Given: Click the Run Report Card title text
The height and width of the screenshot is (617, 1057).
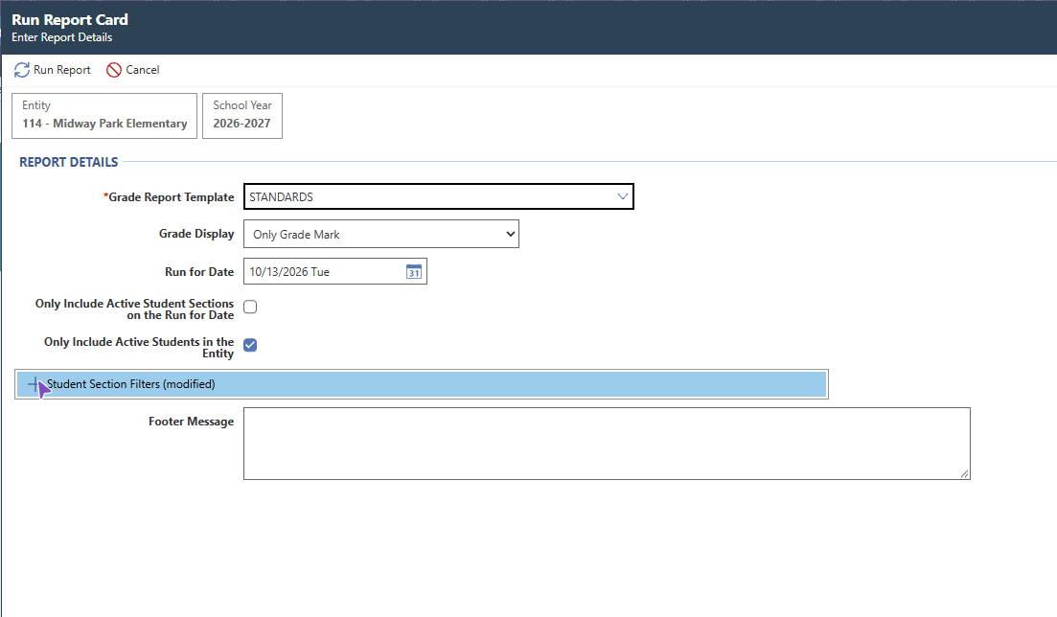Looking at the screenshot, I should tap(69, 20).
